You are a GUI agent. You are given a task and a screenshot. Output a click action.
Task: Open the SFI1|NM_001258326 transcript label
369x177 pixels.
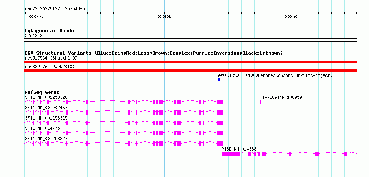46,97
